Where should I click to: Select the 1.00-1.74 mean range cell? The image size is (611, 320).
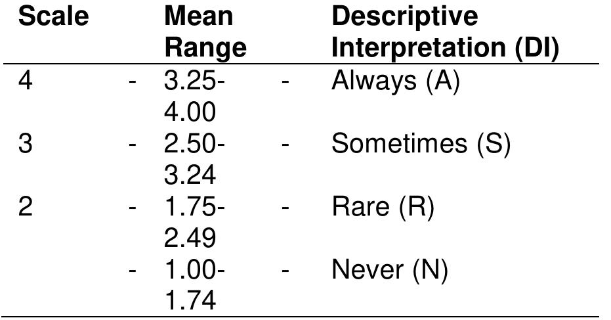coord(195,286)
